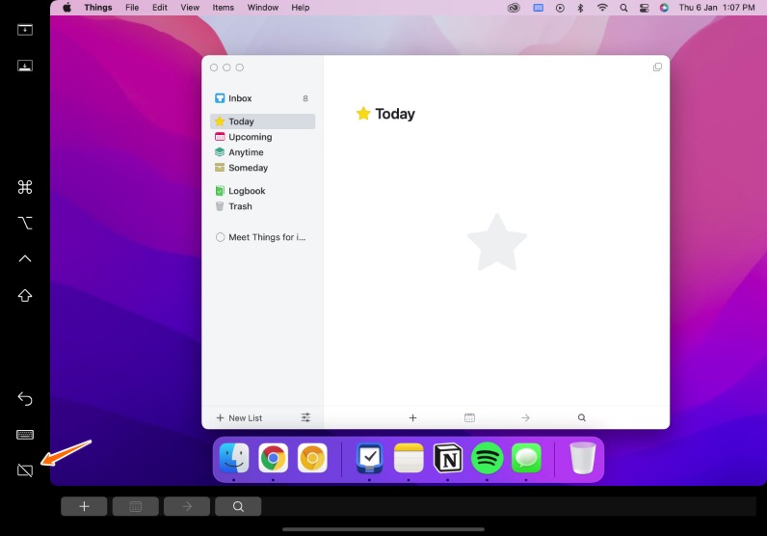Screen dimensions: 767x536
Task: Open the Trash list
Action: (x=262, y=206)
